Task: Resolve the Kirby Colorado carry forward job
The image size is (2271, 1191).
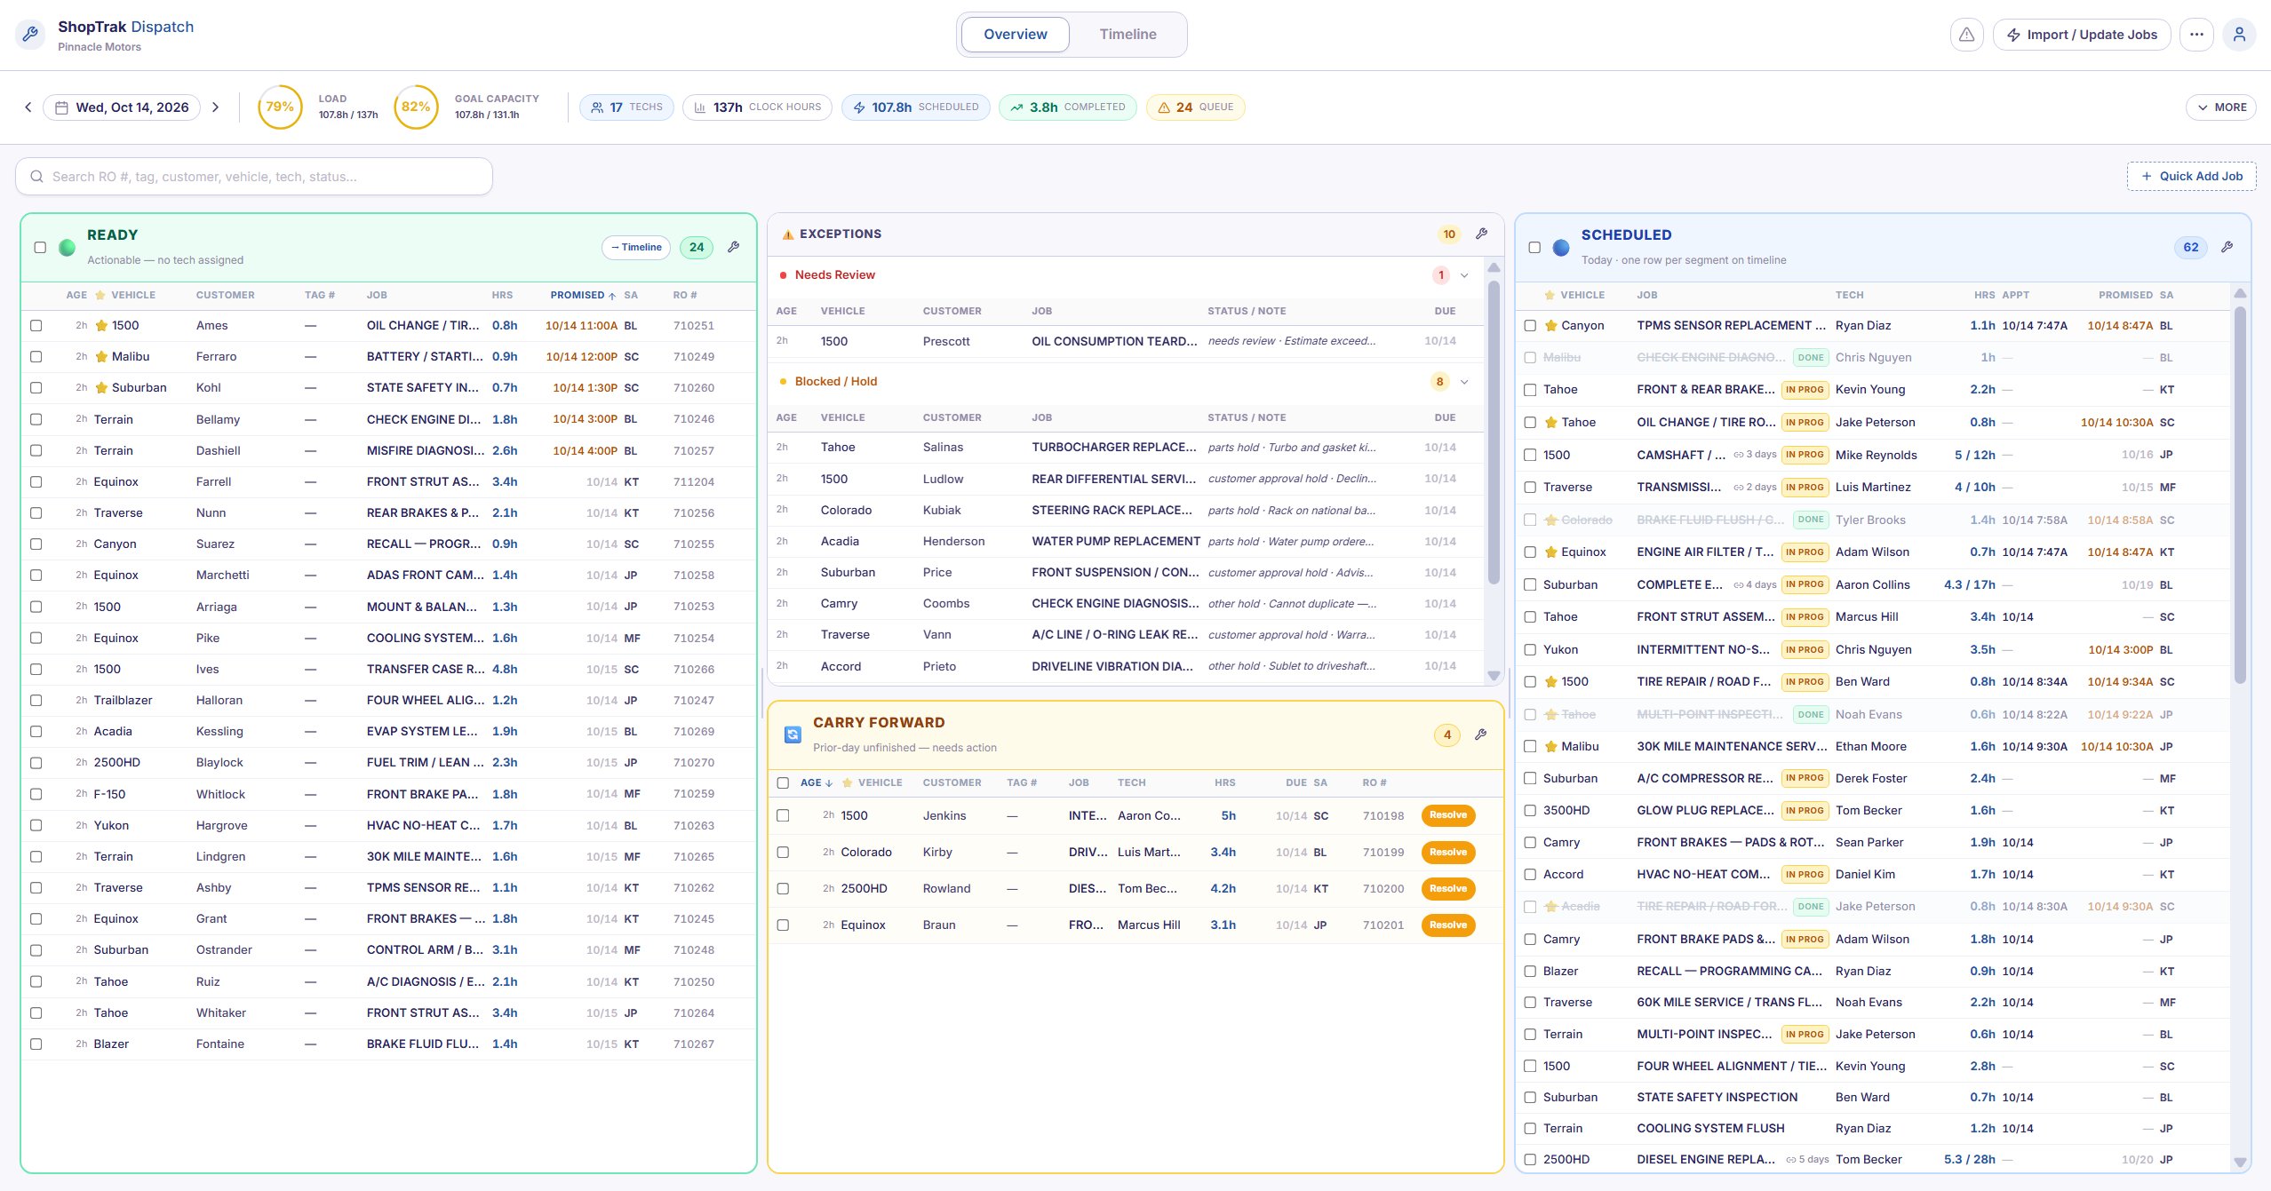Action: (1448, 853)
